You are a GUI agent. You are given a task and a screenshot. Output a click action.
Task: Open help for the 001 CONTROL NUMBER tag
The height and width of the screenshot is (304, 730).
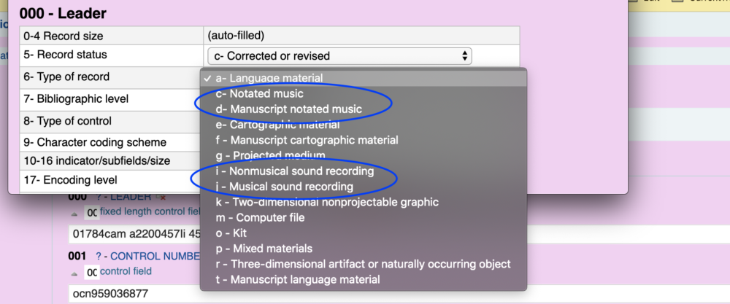pos(99,256)
